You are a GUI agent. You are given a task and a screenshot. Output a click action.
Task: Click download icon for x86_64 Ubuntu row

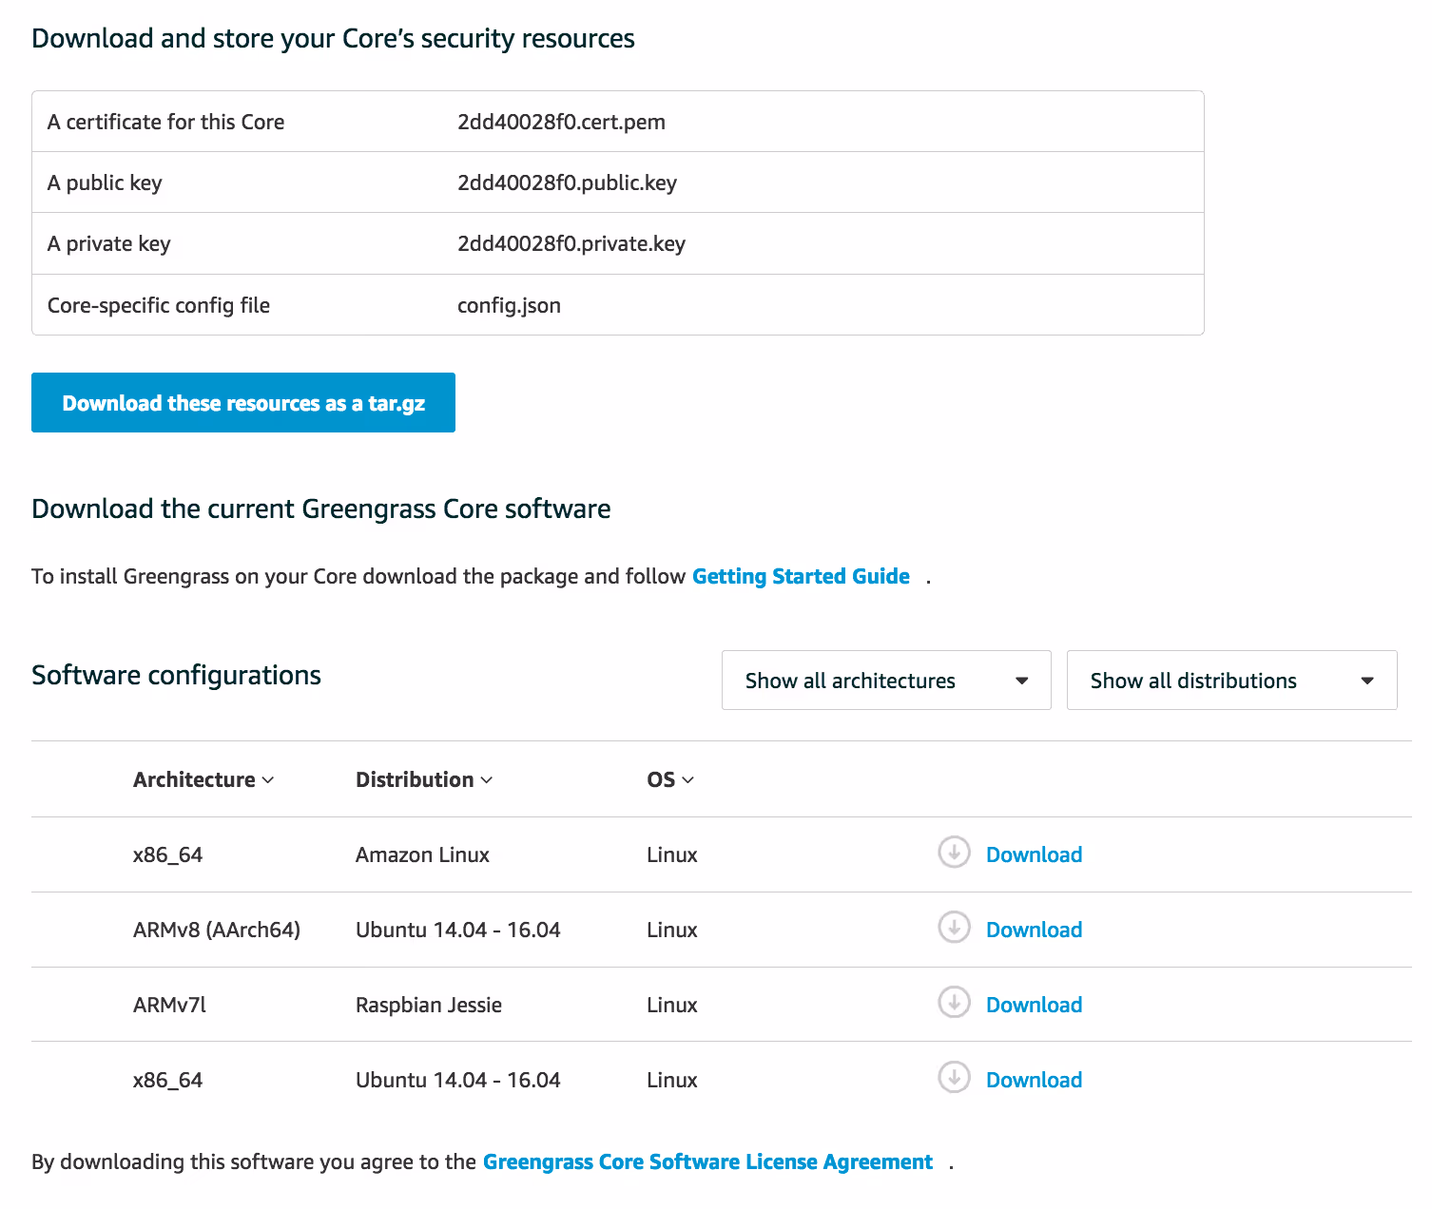[954, 1078]
